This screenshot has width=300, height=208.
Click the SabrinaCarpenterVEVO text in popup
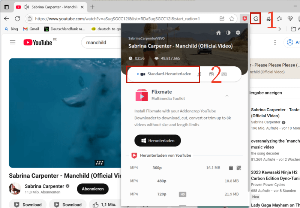pyautogui.click(x=146, y=39)
